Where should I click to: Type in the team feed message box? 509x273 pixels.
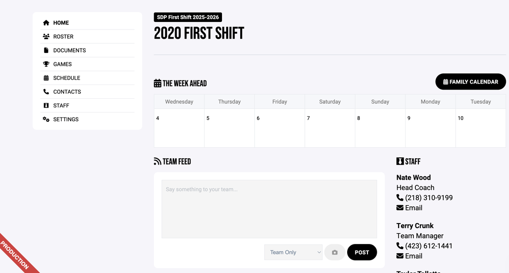point(269,209)
